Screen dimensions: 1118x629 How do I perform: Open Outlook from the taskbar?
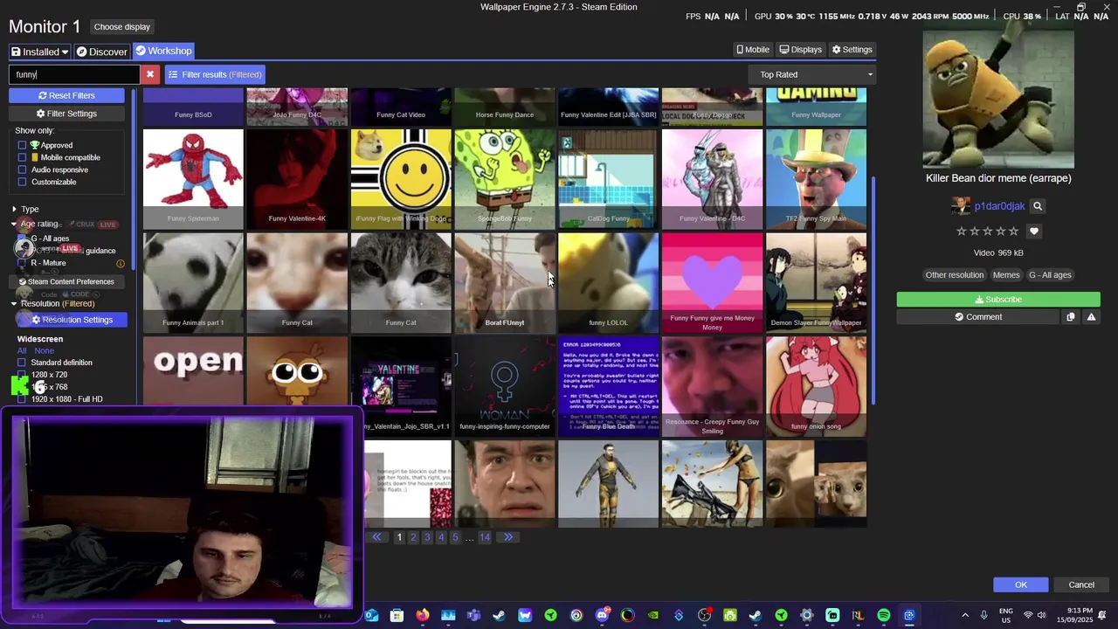click(371, 615)
